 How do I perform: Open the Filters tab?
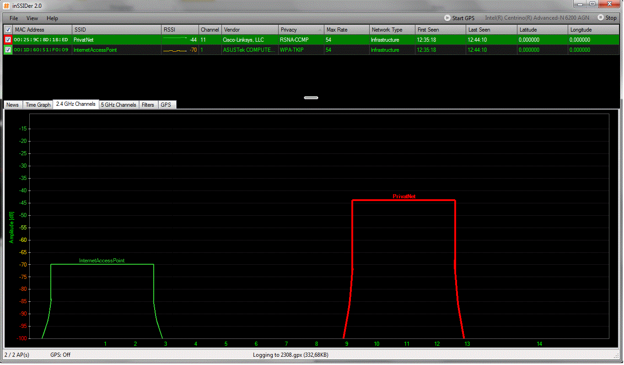click(148, 105)
